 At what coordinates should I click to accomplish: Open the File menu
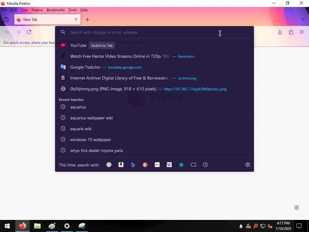4,10
